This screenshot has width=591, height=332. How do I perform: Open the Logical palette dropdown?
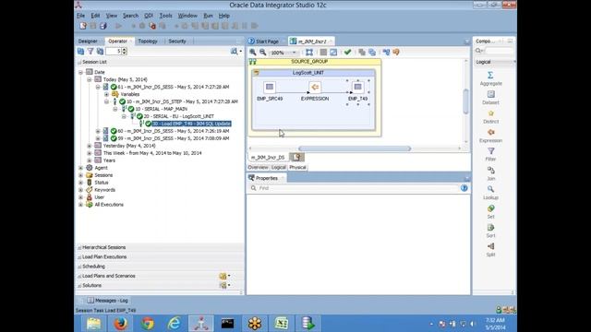[x=514, y=62]
